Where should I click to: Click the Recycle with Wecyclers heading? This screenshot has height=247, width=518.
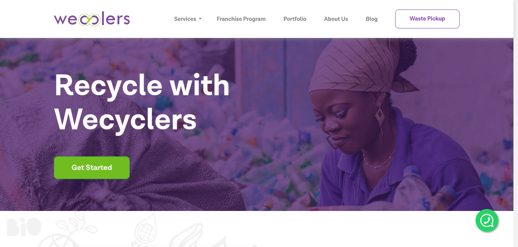pyautogui.click(x=142, y=102)
